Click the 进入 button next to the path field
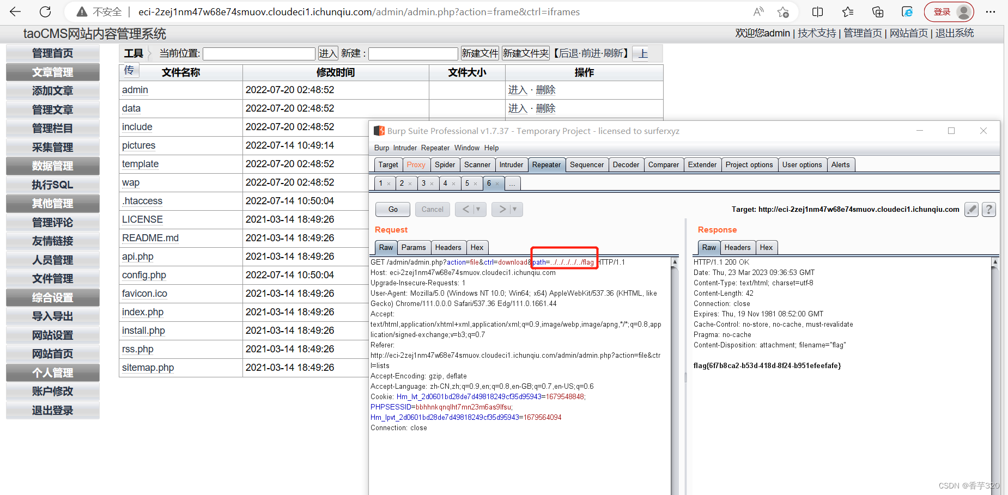1008x495 pixels. point(328,53)
